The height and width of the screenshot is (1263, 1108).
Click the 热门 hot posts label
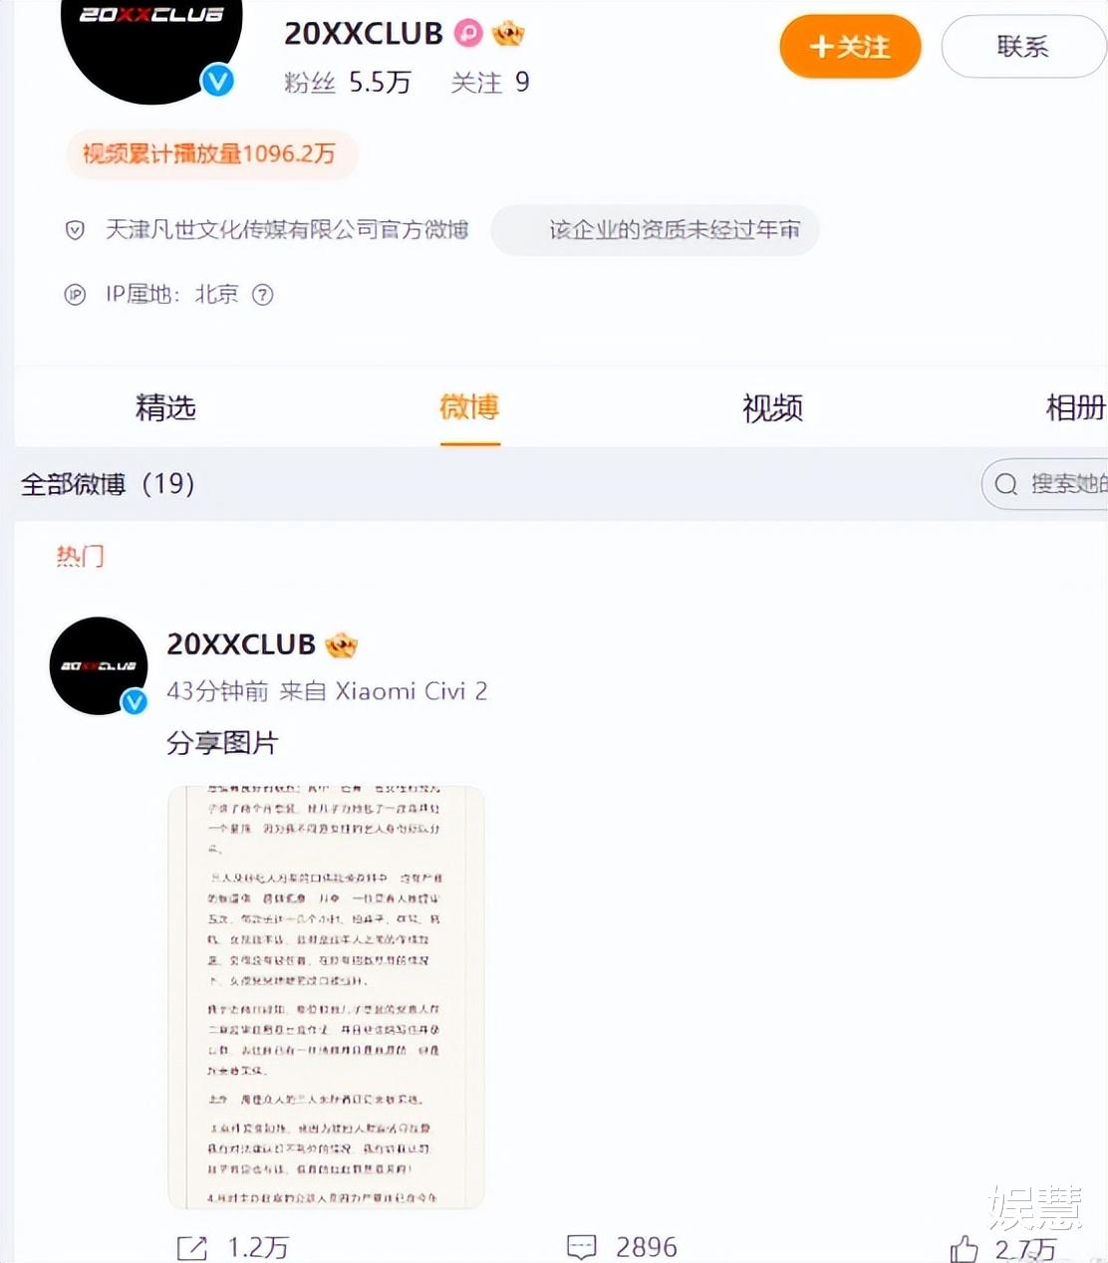80,556
